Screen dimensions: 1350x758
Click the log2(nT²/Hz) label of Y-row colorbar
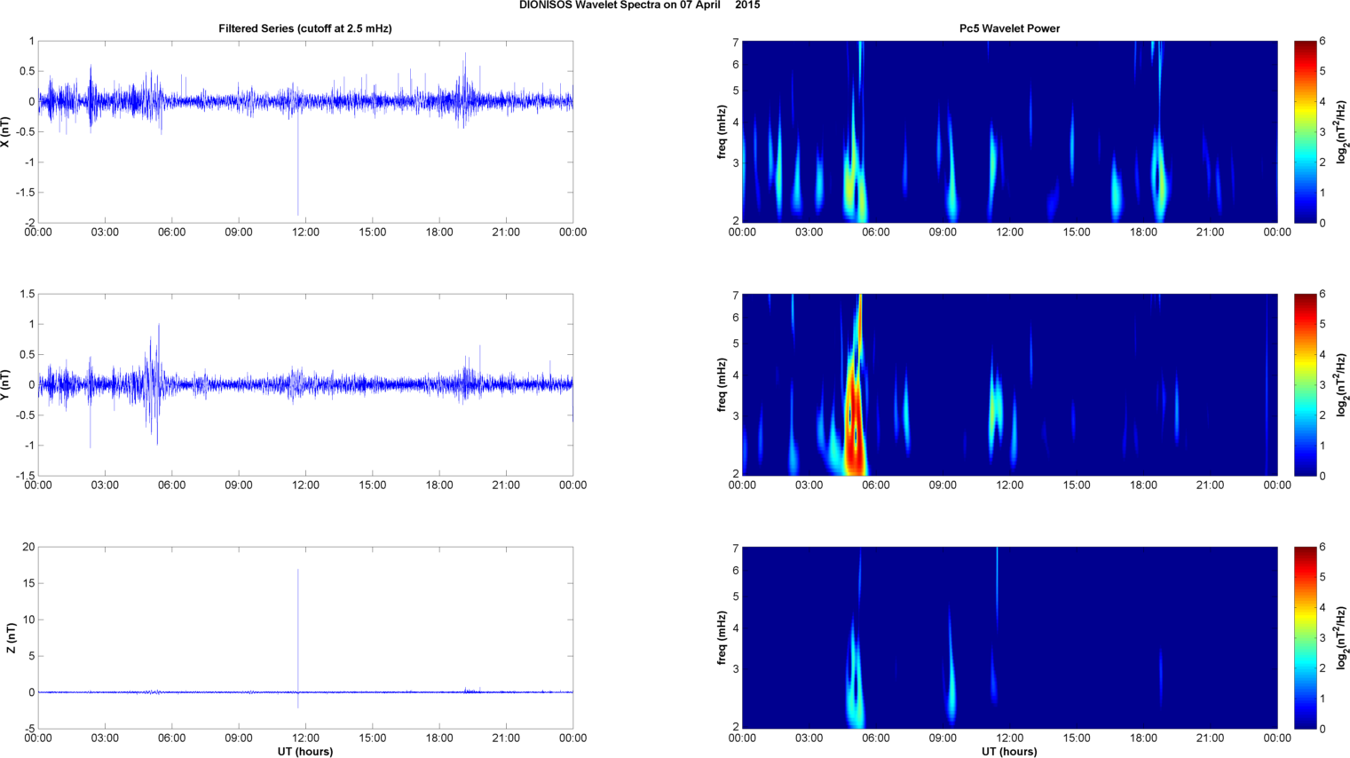coord(1342,384)
